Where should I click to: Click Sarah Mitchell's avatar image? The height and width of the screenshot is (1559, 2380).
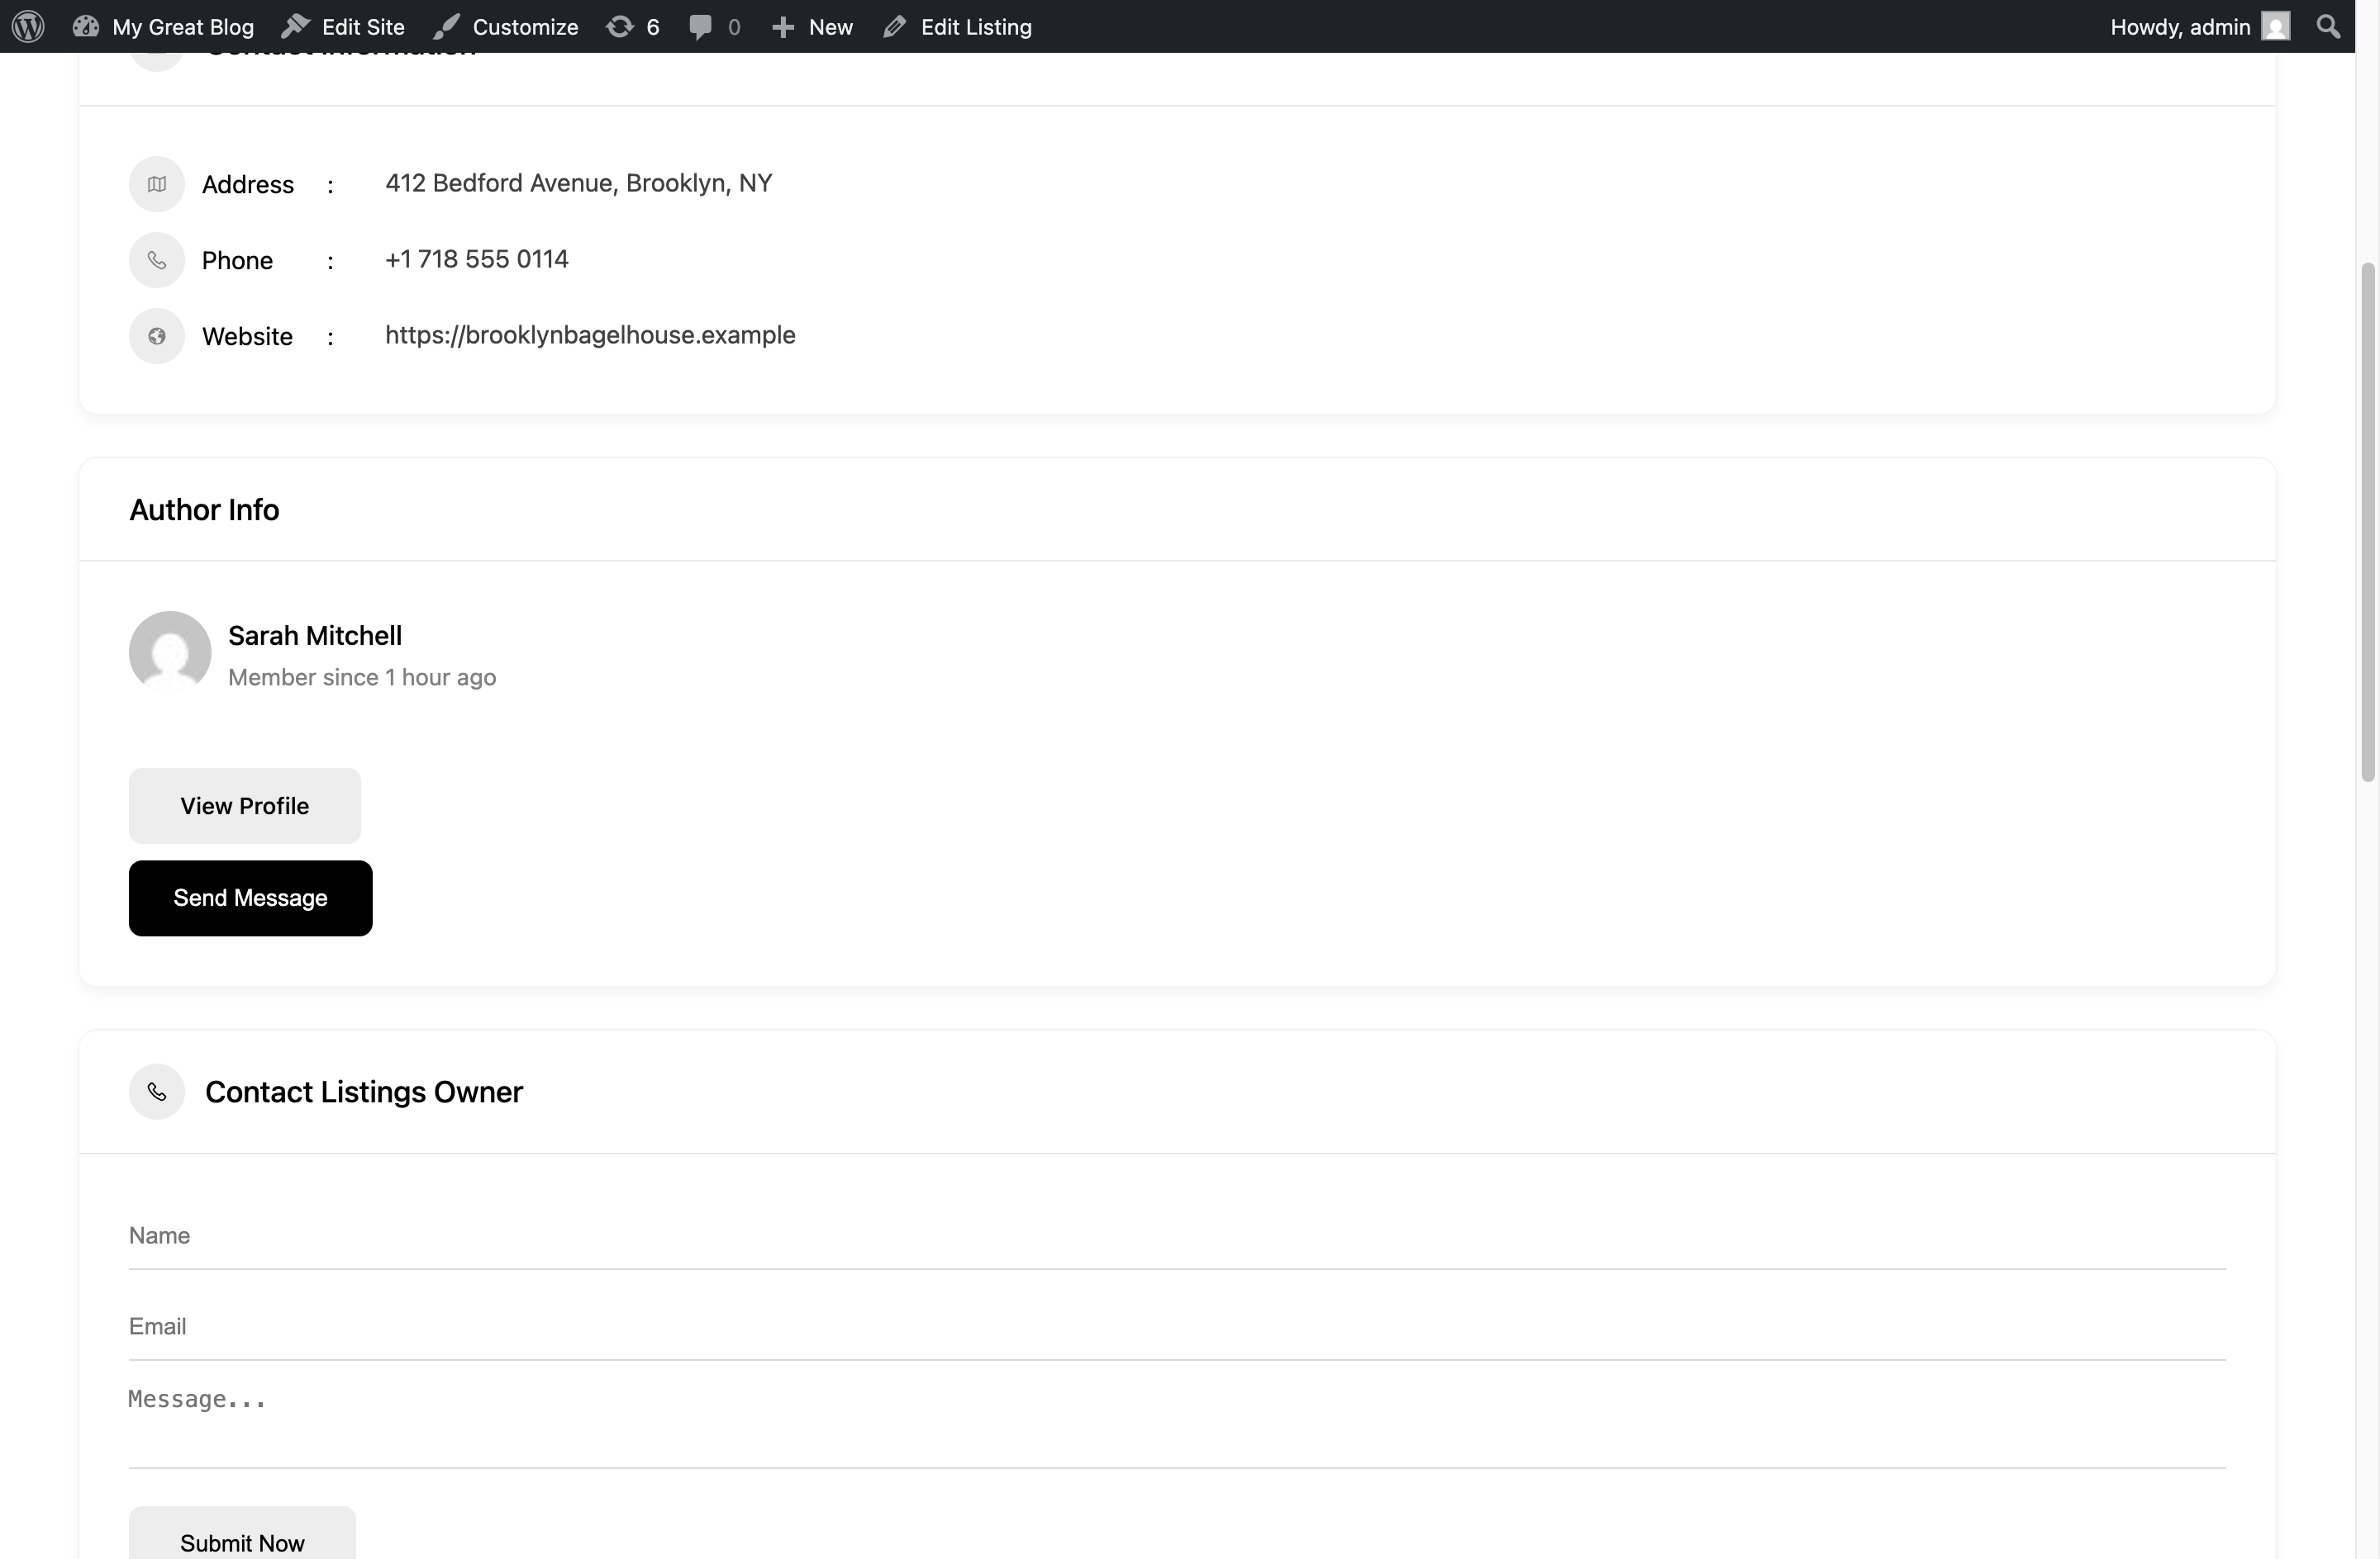click(x=170, y=652)
